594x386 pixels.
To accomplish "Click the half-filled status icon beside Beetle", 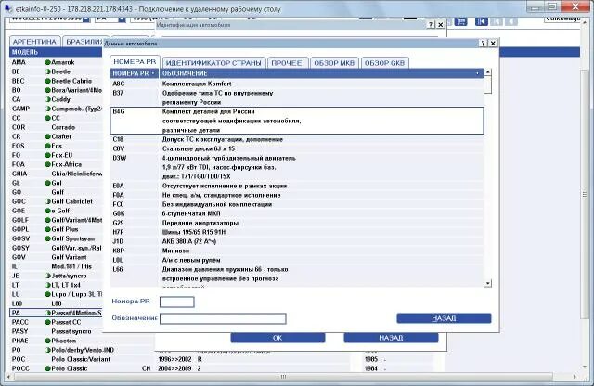I will coord(47,71).
